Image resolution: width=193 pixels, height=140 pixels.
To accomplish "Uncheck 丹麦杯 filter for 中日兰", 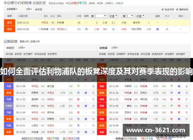I will point(24,54).
